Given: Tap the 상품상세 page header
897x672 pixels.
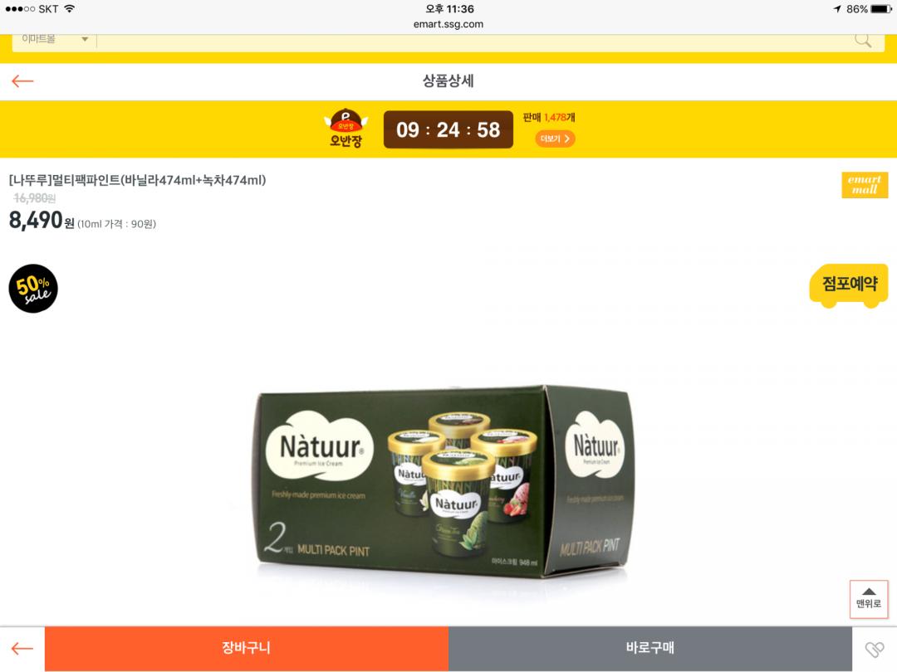Looking at the screenshot, I should [x=448, y=81].
